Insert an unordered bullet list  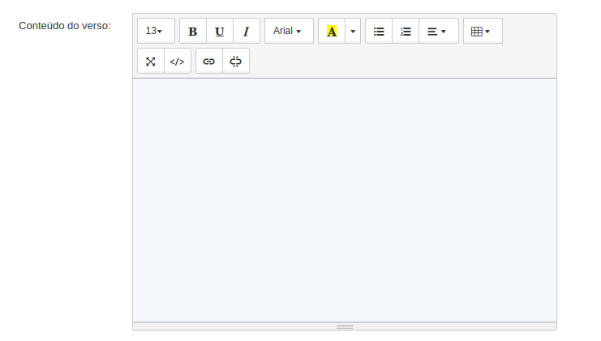coord(379,31)
